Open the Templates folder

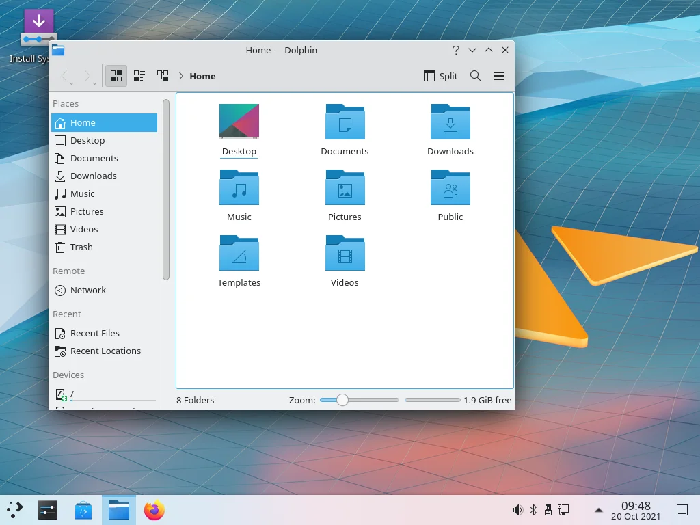[239, 254]
